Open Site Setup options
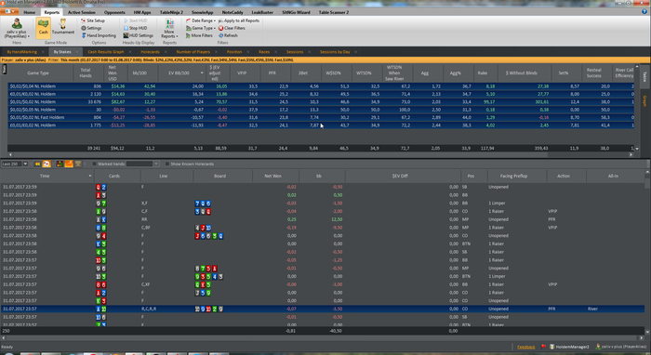This screenshot has height=355, width=651. (93, 20)
